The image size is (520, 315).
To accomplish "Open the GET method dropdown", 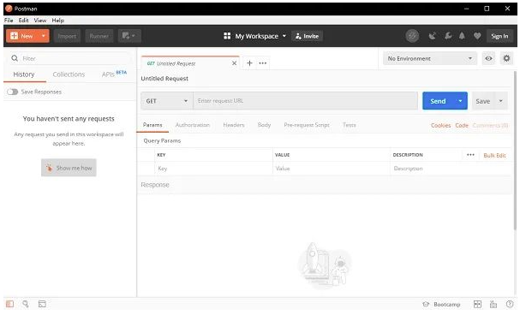I will (167, 101).
